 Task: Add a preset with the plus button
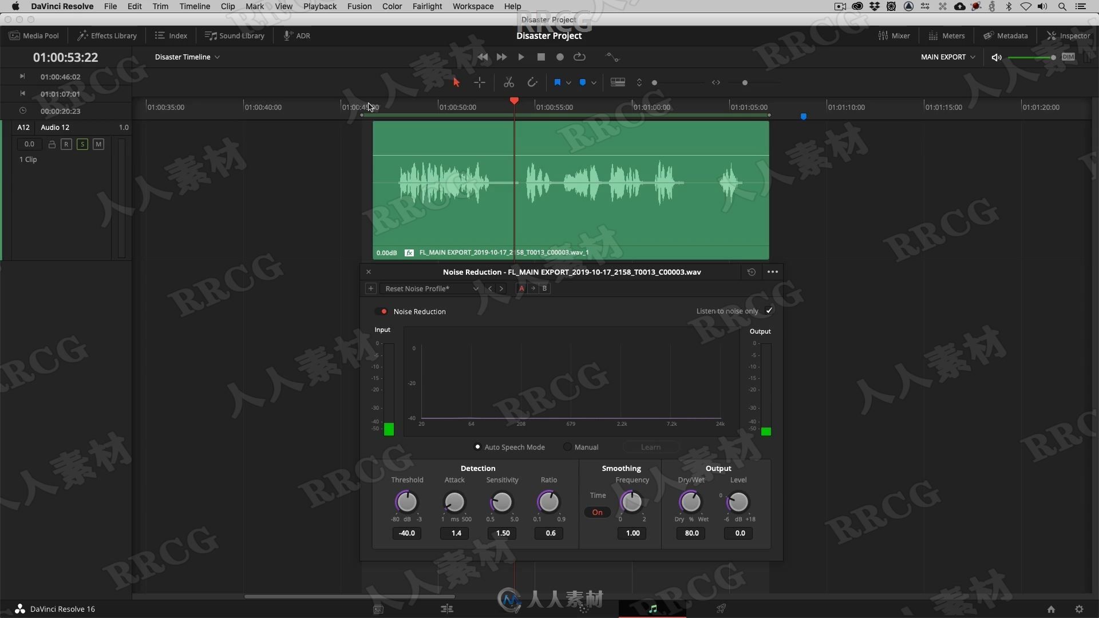click(370, 288)
